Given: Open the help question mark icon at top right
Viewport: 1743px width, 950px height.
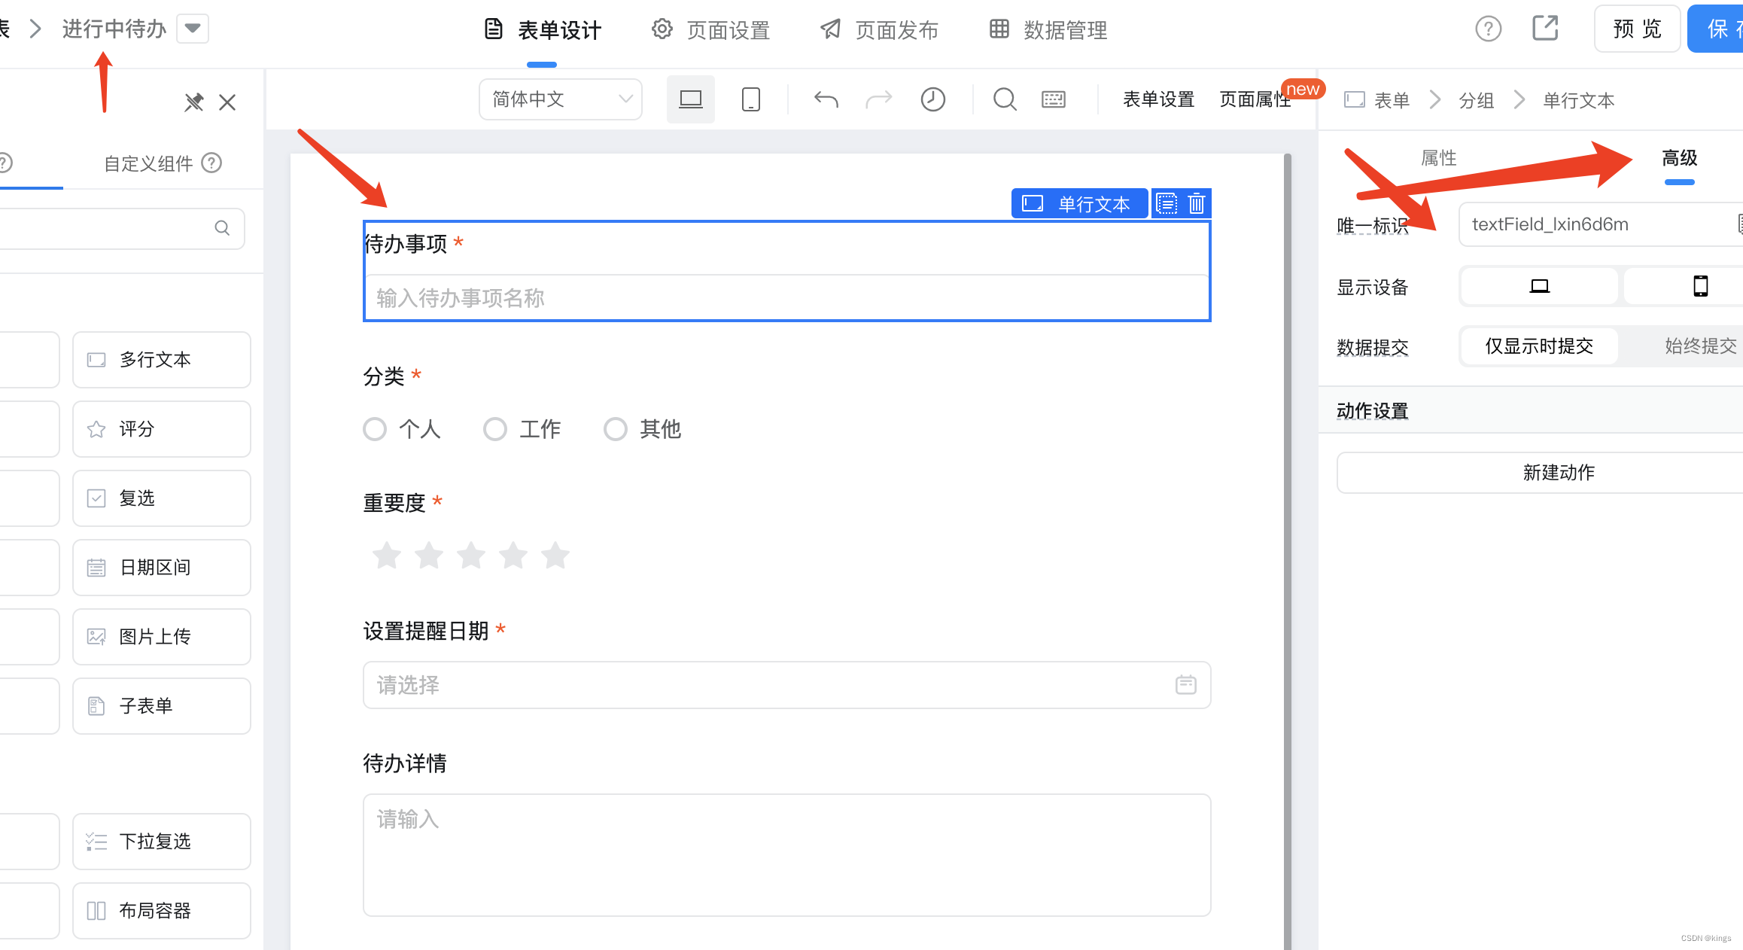Looking at the screenshot, I should [1488, 29].
